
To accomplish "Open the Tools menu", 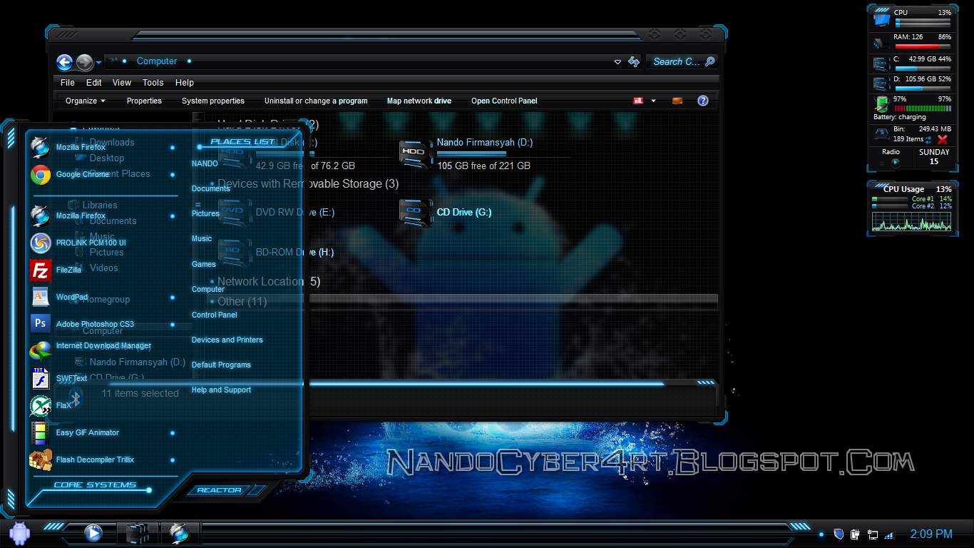I will pos(153,83).
